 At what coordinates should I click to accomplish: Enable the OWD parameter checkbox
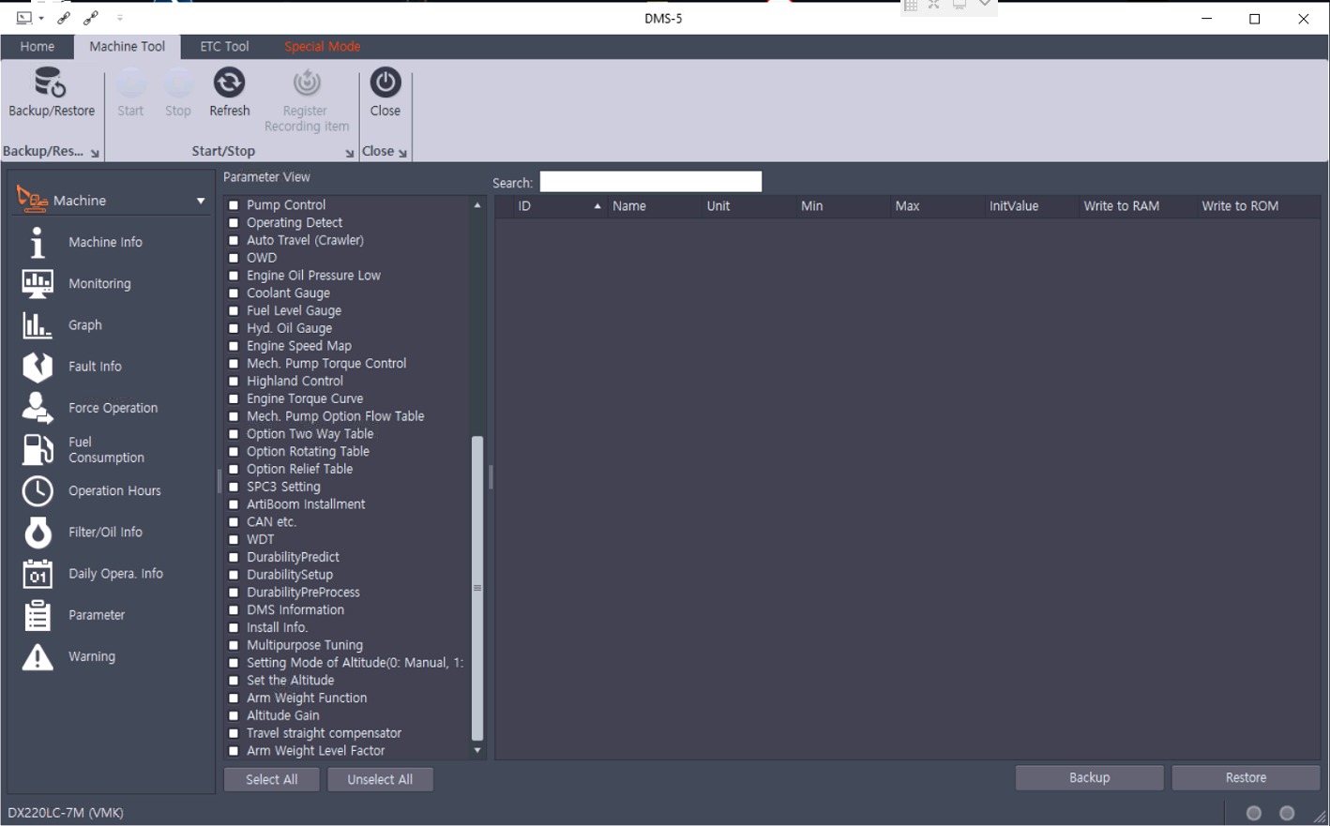(x=234, y=258)
